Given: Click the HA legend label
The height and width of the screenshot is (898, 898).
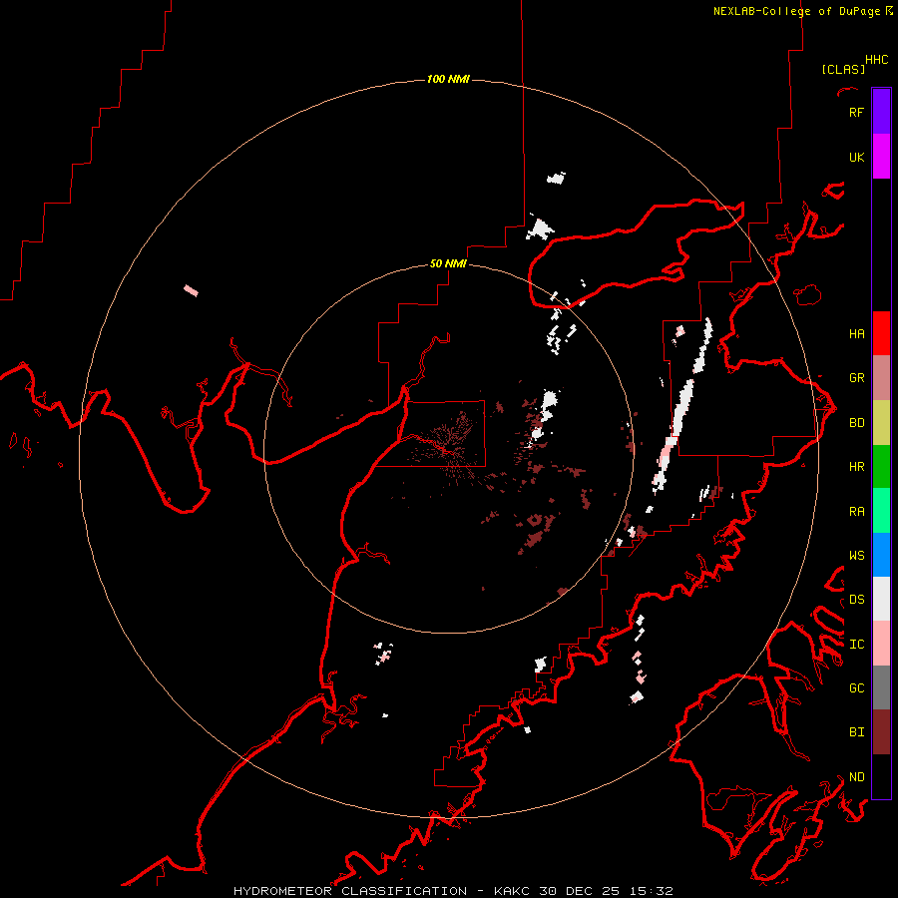Looking at the screenshot, I should (856, 333).
